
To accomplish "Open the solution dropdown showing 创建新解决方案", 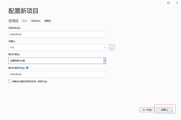I will [x=57, y=61].
